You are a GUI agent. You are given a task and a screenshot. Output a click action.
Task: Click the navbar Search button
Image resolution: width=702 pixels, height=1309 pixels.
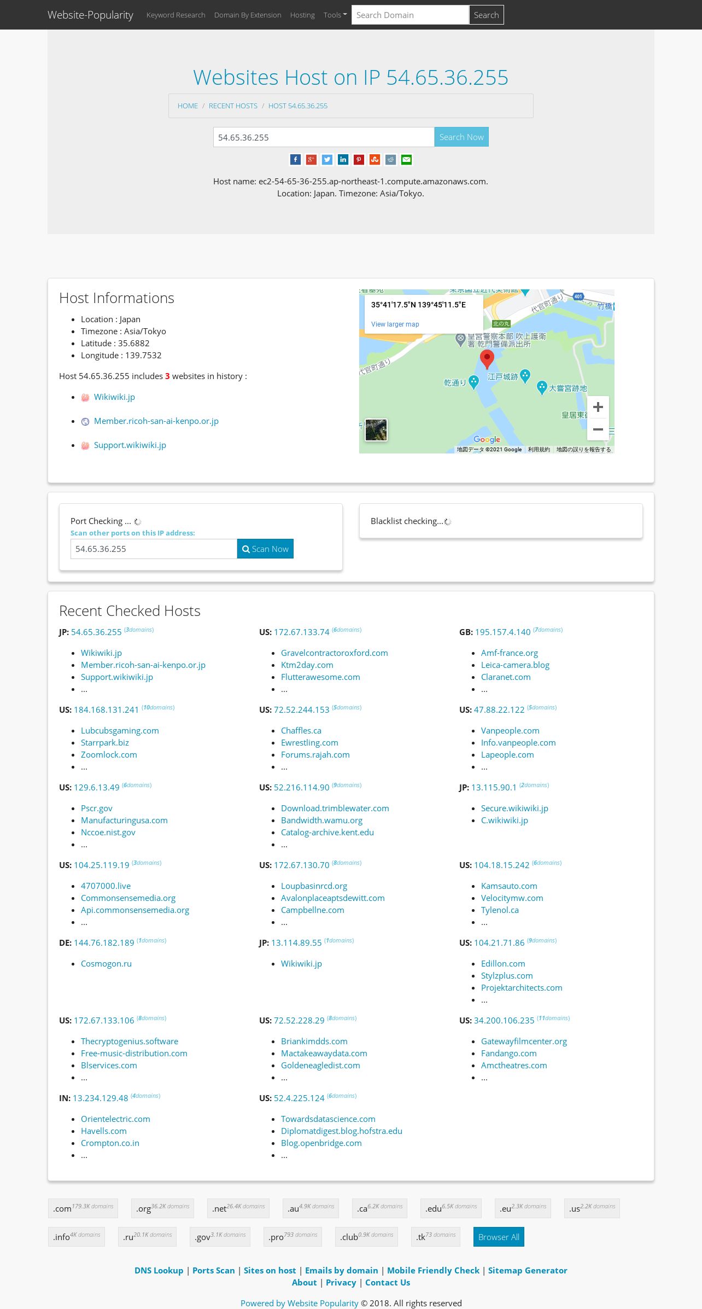tap(486, 15)
